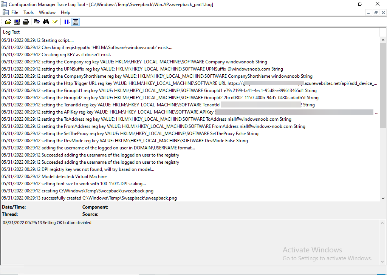Click the details pane scroll down arrow

click(x=382, y=262)
